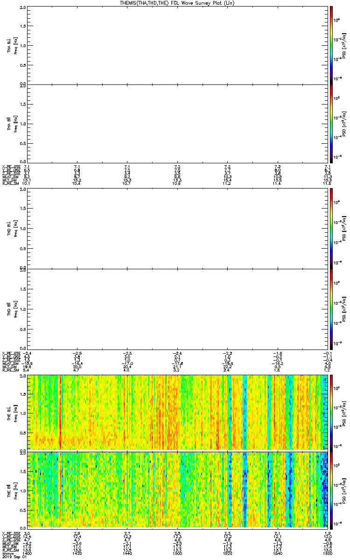Click the 1520 time tick label
The width and height of the screenshot is (350, 560).
228,553
